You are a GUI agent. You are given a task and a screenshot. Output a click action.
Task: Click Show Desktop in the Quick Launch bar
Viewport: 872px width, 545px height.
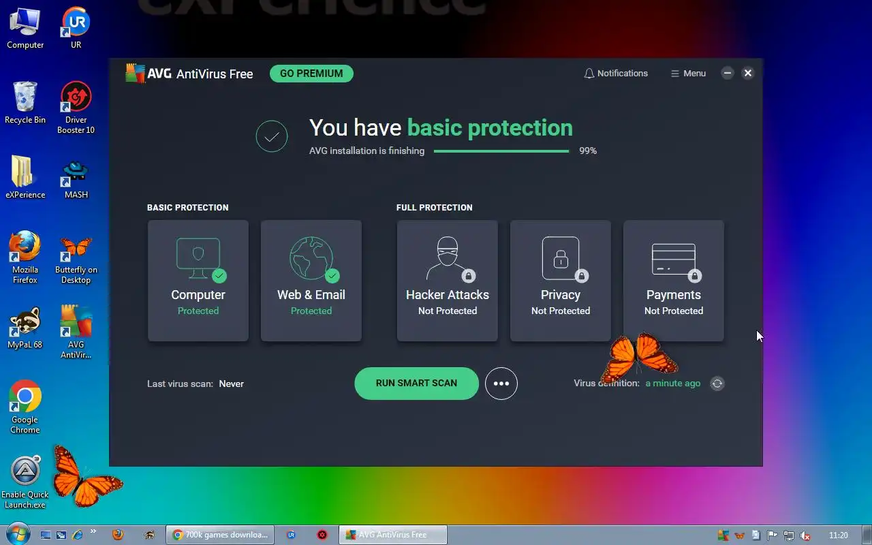click(46, 535)
